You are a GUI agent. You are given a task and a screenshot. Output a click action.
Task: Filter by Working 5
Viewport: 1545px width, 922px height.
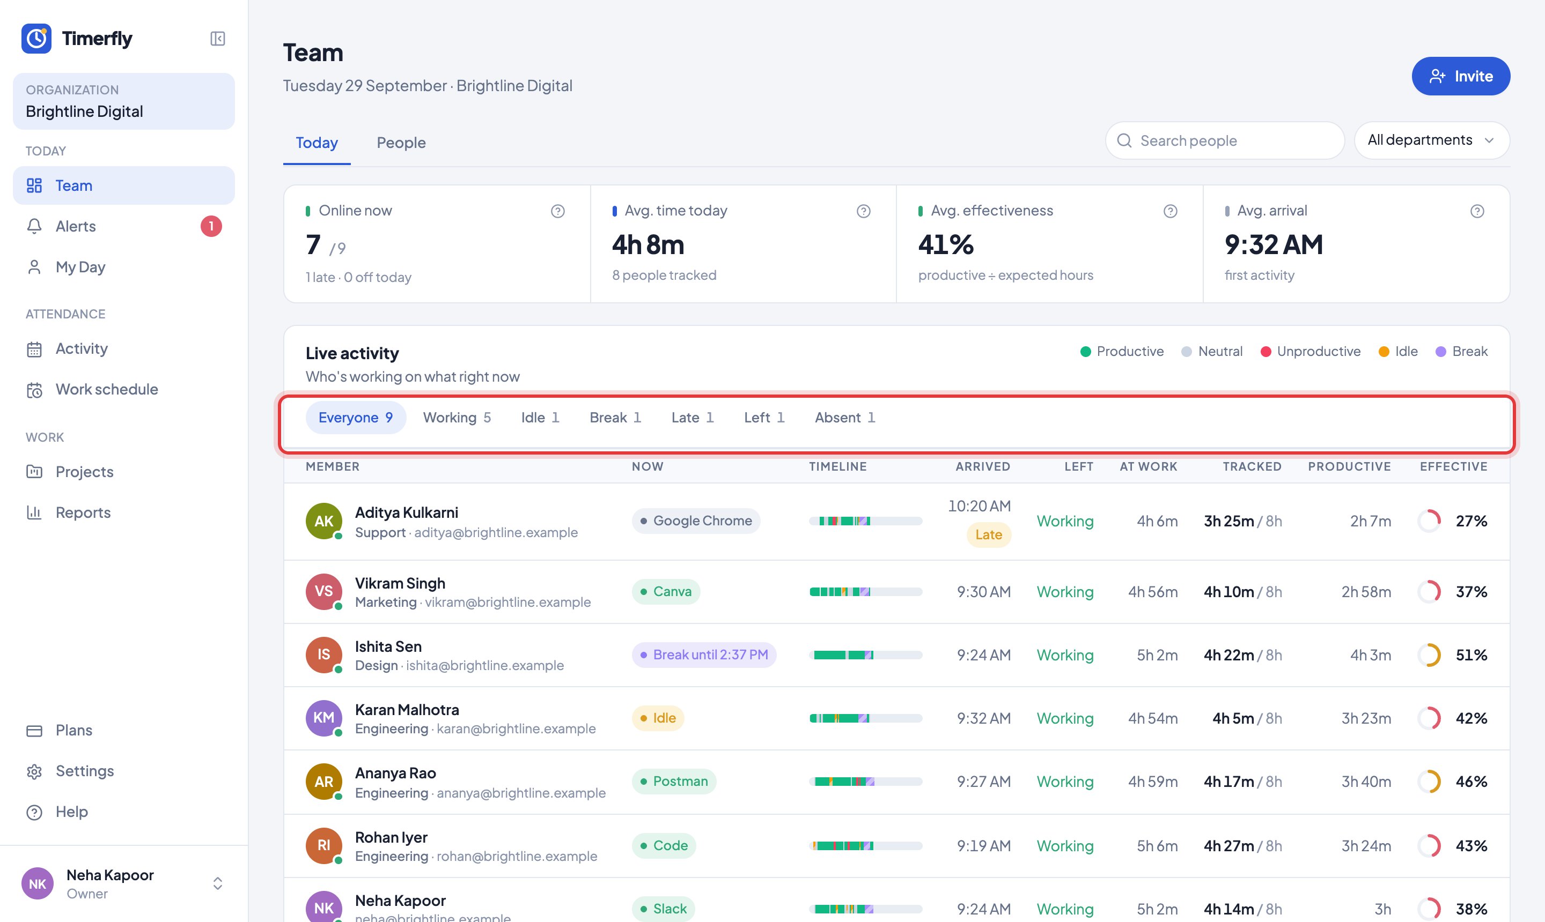coord(457,418)
